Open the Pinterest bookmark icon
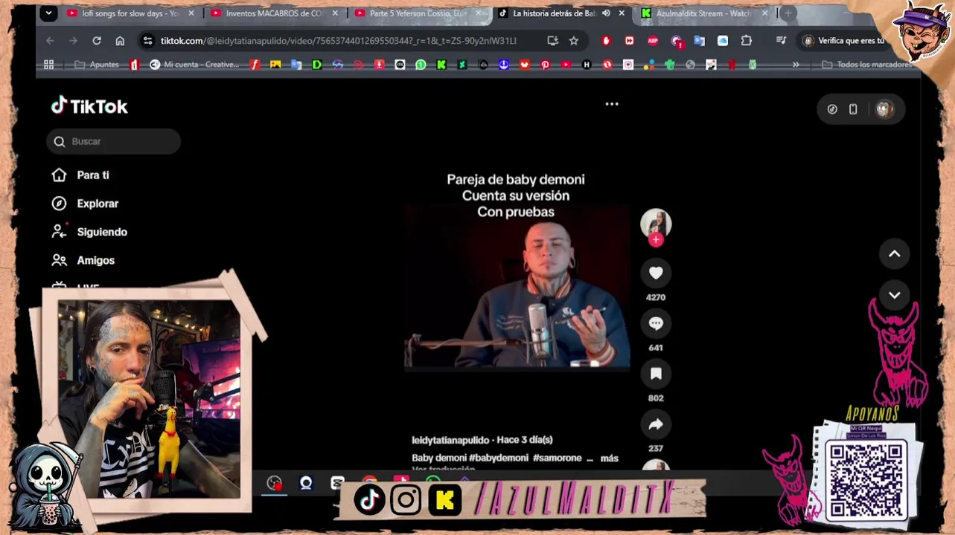955x535 pixels. (x=545, y=65)
